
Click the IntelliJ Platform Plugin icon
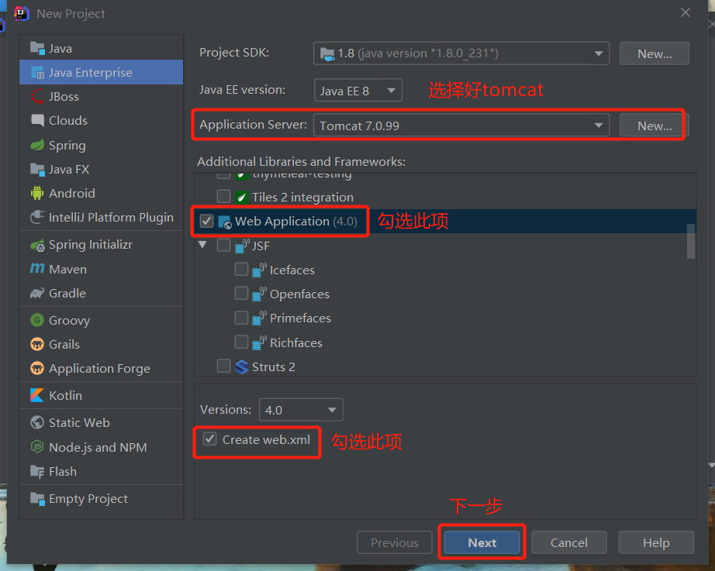tap(37, 218)
